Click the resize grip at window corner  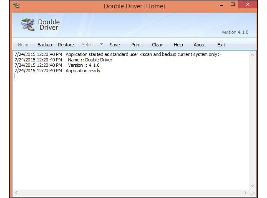coord(253,194)
